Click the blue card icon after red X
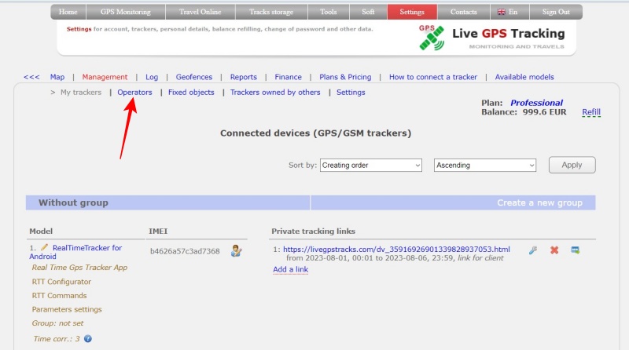The height and width of the screenshot is (350, 629). pos(576,250)
